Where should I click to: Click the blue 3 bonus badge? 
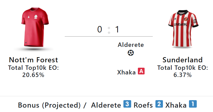[x=127, y=104]
